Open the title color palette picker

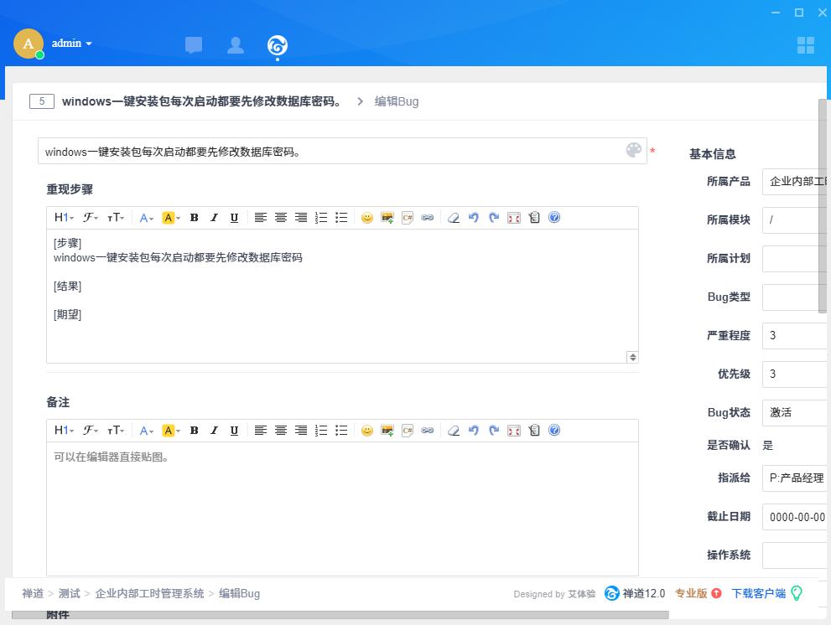click(634, 150)
